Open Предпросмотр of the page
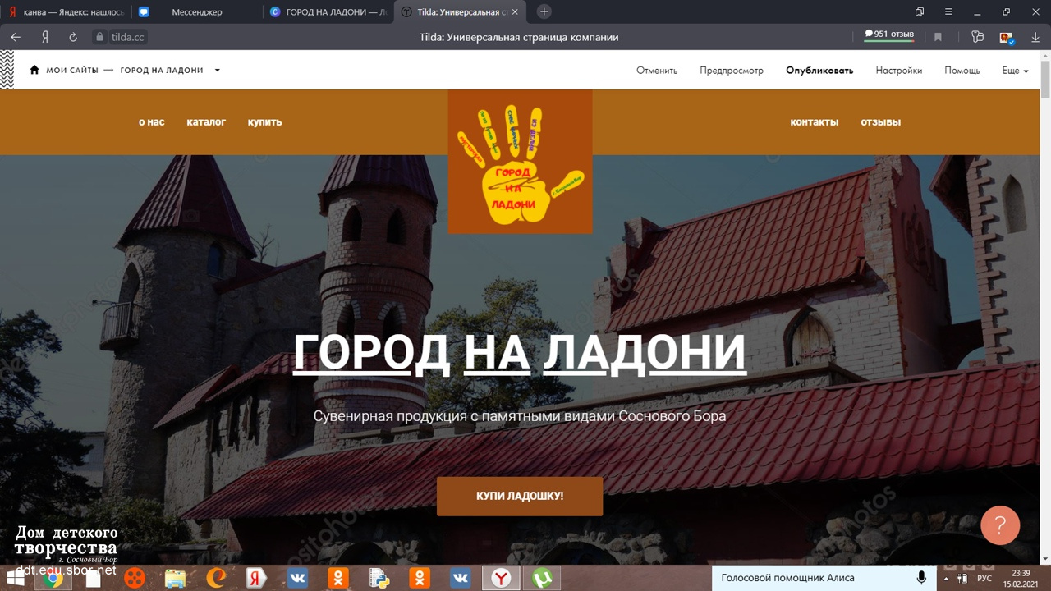This screenshot has width=1051, height=591. tap(731, 71)
